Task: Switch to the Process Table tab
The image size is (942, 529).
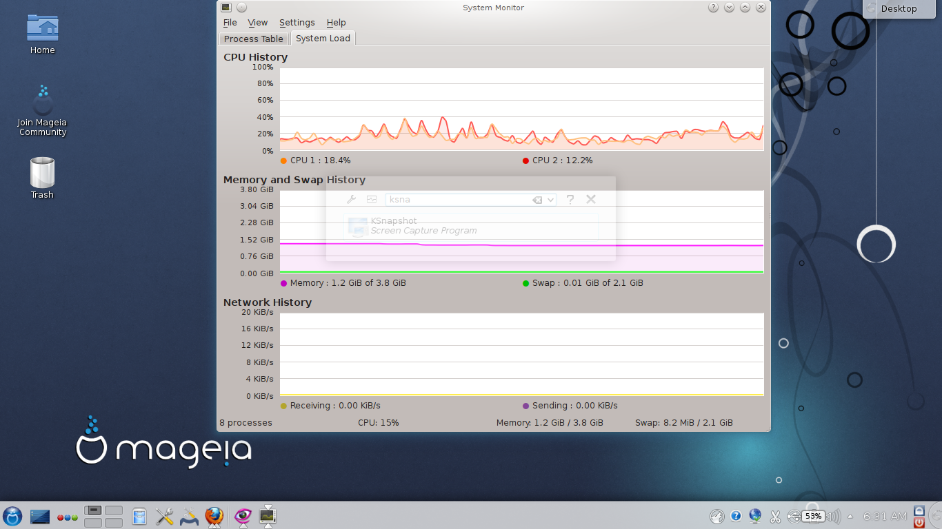Action: (x=253, y=39)
